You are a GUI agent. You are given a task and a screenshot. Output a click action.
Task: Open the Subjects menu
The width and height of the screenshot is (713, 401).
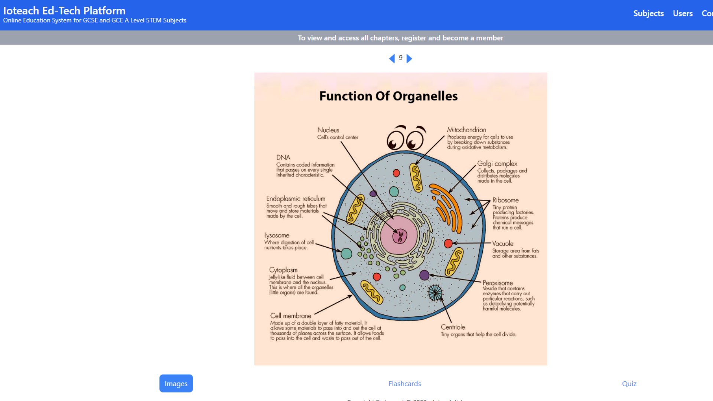(x=648, y=13)
